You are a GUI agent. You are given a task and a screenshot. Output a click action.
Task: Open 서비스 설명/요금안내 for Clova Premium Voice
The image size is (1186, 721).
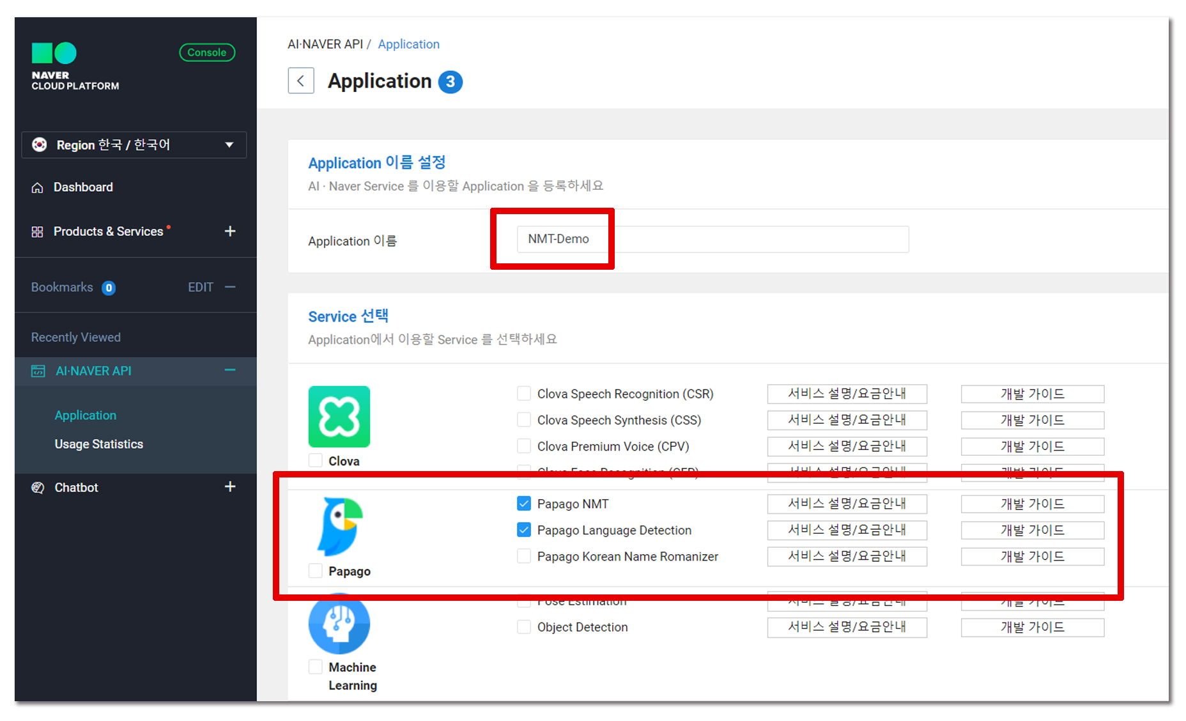847,446
